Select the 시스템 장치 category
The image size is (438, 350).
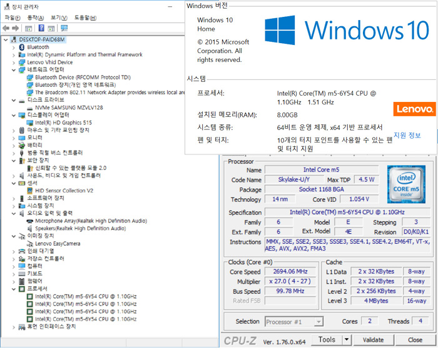[x=41, y=206]
